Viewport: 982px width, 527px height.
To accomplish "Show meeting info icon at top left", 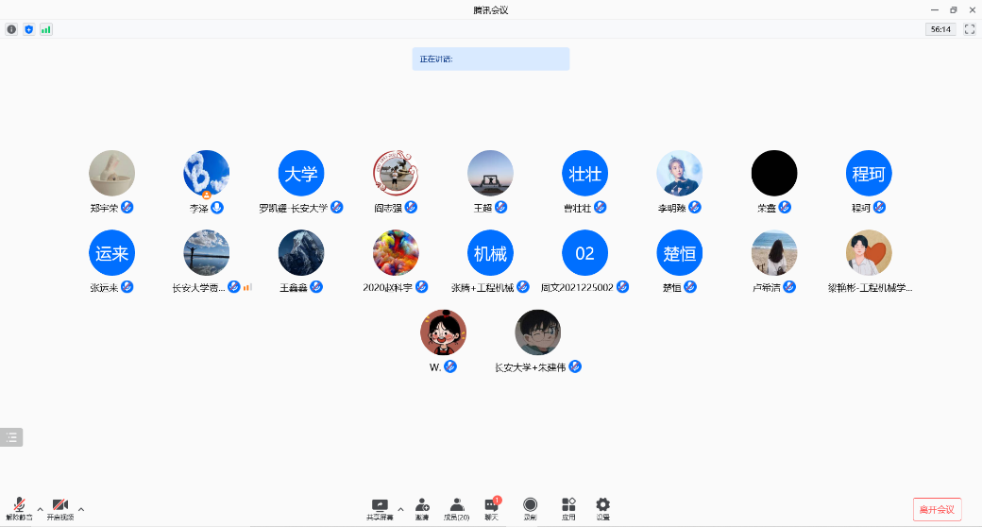I will tap(11, 29).
